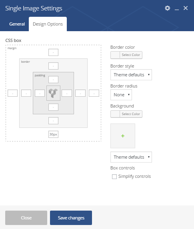Open the Background Select Color picker
The height and width of the screenshot is (229, 194).
[x=126, y=114]
